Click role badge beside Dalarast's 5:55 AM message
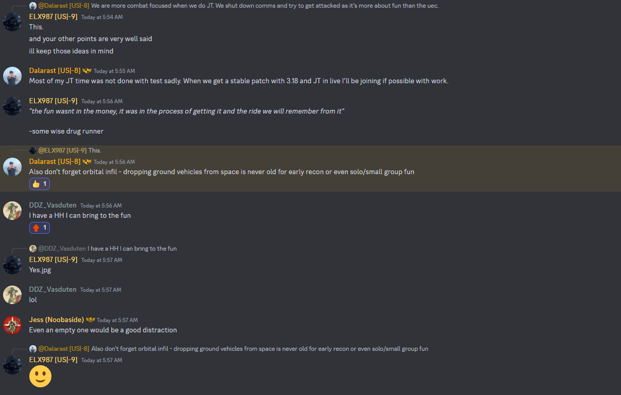This screenshot has width=621, height=395. click(x=87, y=71)
